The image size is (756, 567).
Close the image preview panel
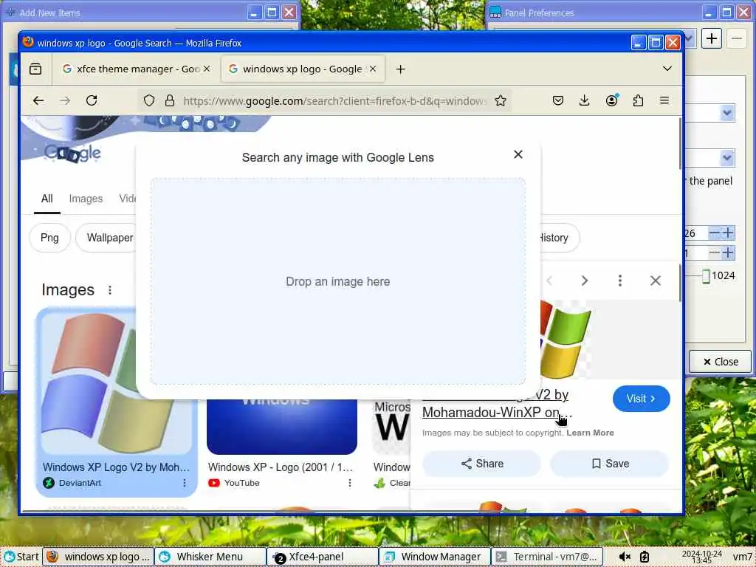click(656, 281)
